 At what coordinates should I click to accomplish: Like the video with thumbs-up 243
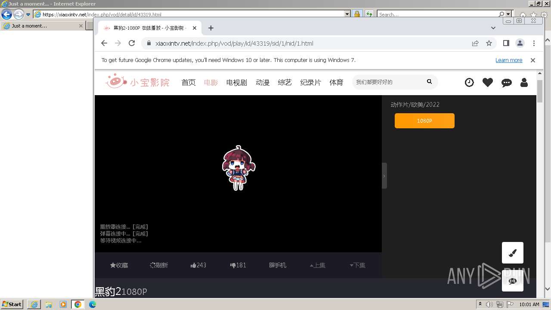198,265
